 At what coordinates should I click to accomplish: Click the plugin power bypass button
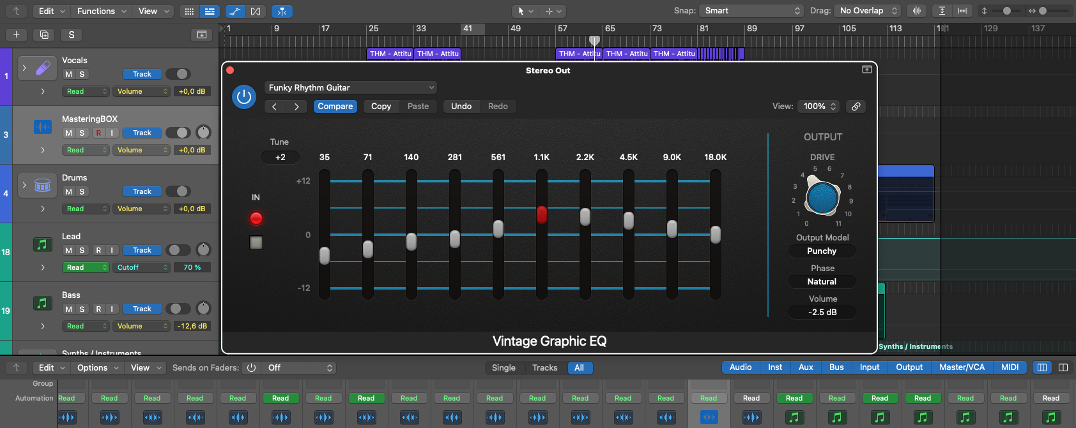(x=243, y=97)
